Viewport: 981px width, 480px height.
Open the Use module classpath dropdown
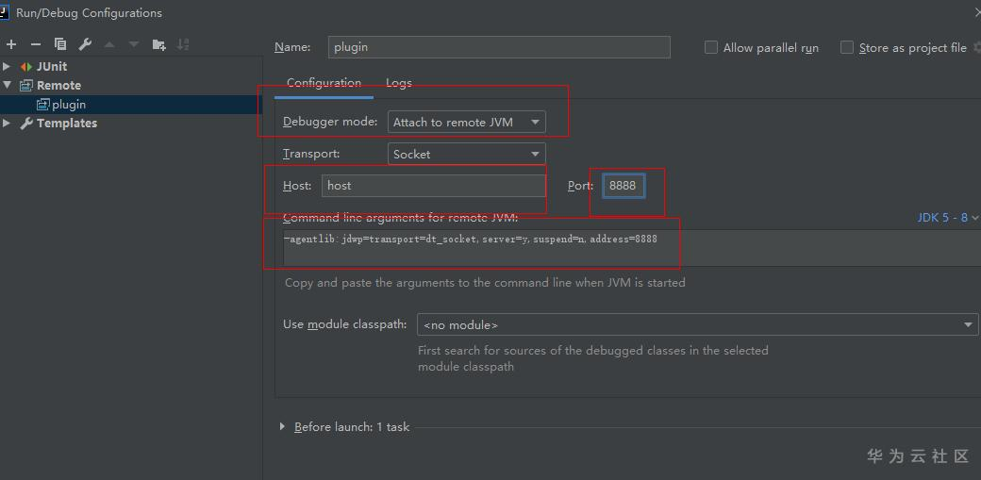tap(696, 324)
